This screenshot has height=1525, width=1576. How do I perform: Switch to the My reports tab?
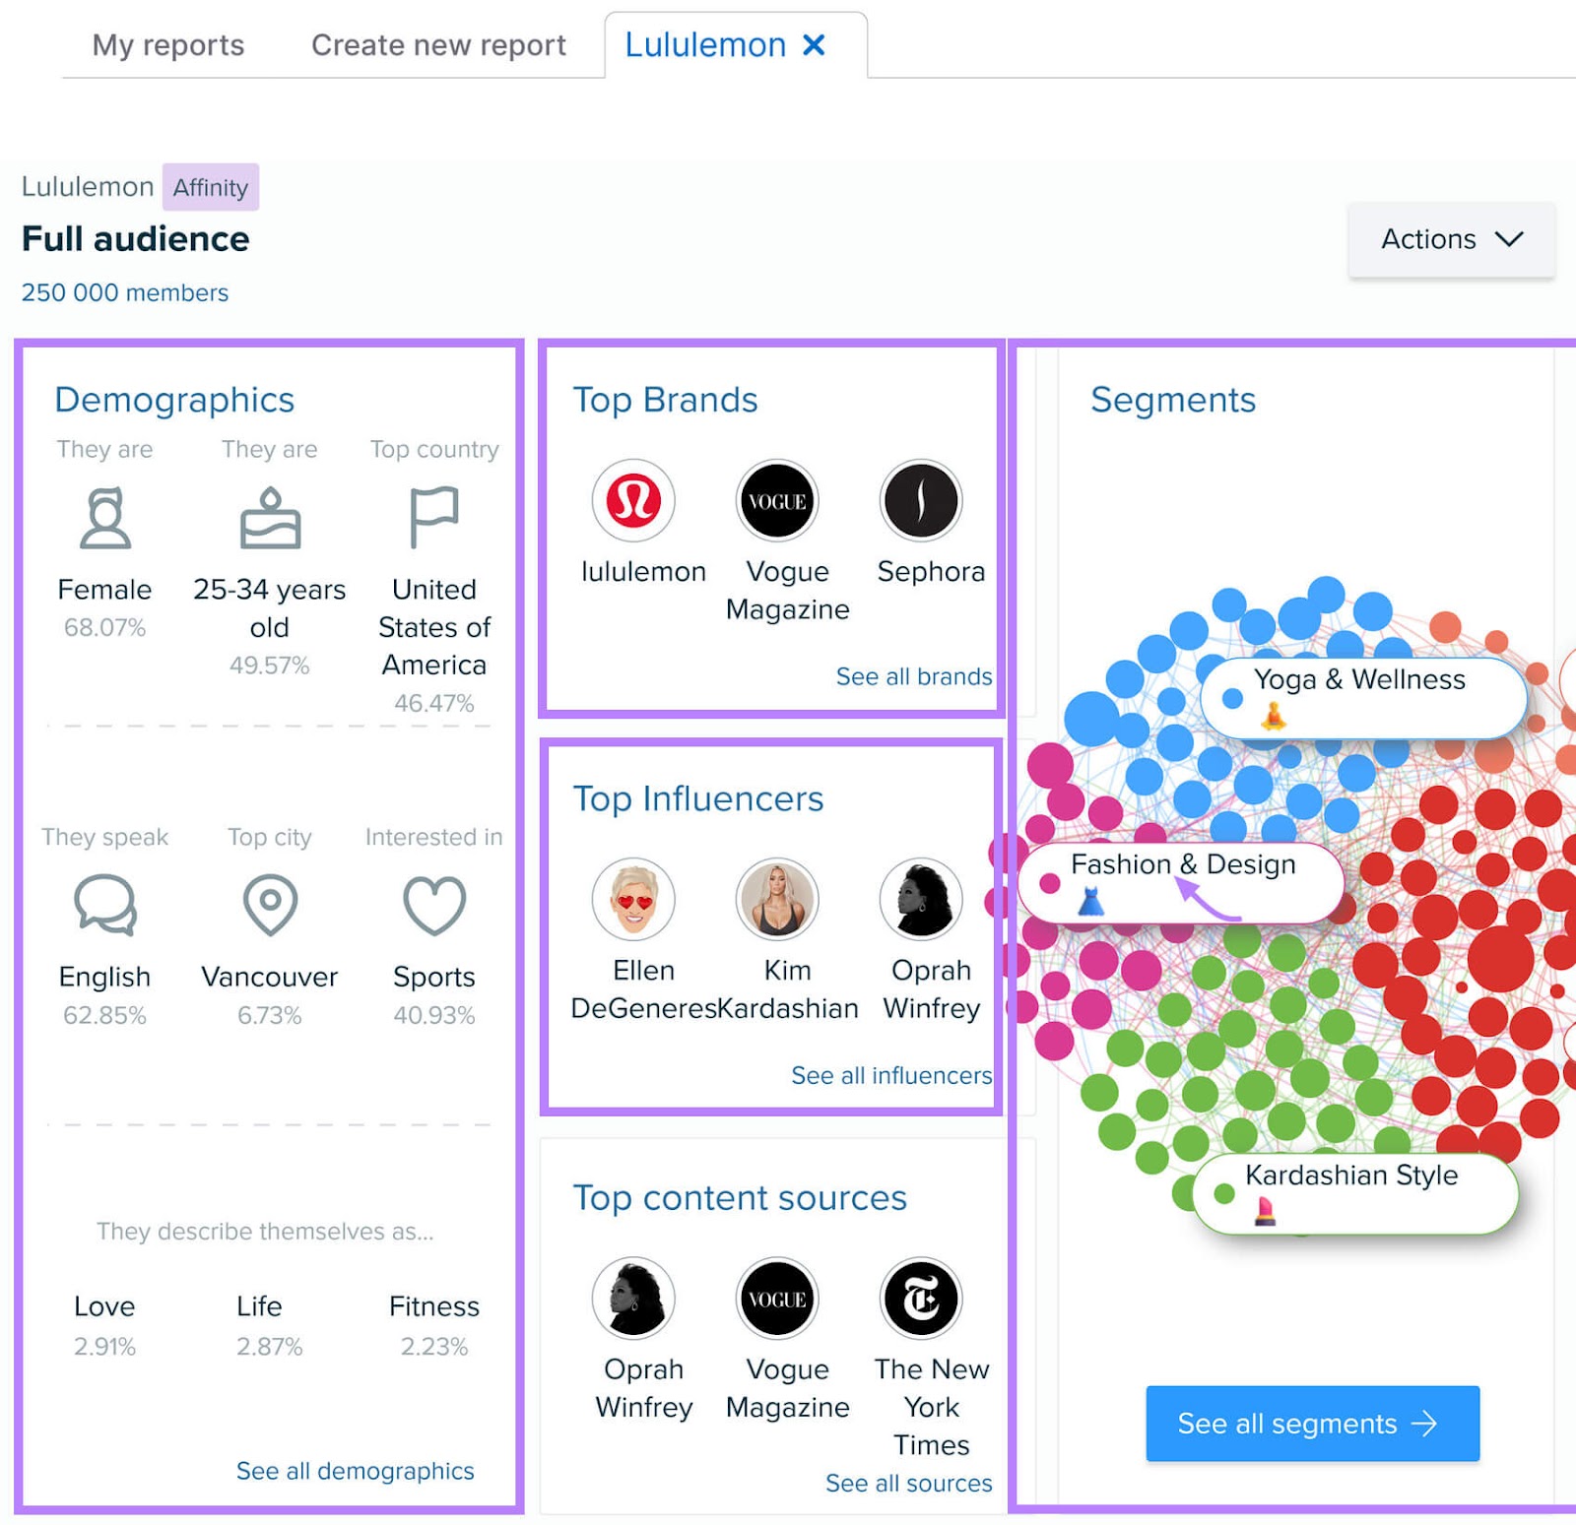point(167,44)
